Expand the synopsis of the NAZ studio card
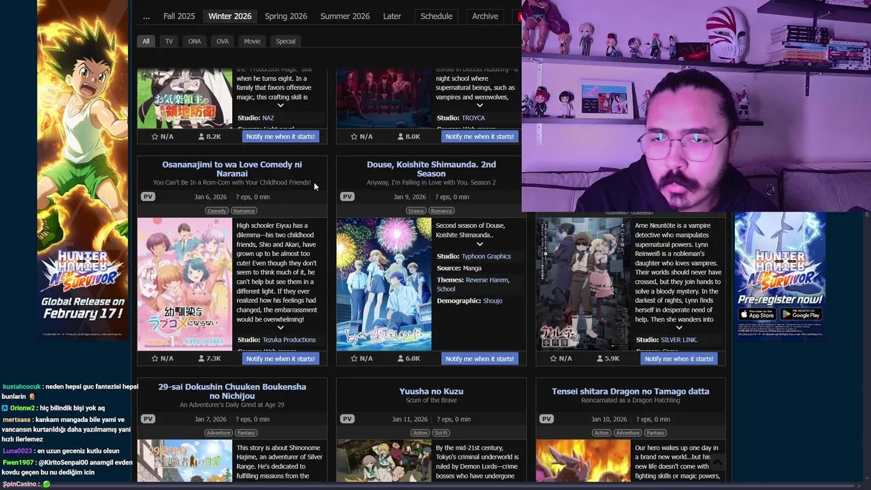The height and width of the screenshot is (490, 871). (280, 105)
